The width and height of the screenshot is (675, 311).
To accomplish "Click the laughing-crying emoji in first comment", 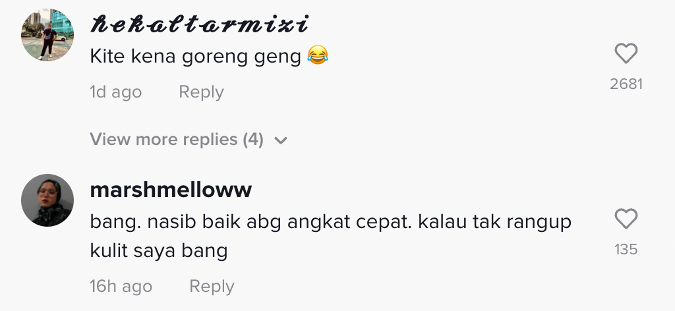I will pos(318,56).
